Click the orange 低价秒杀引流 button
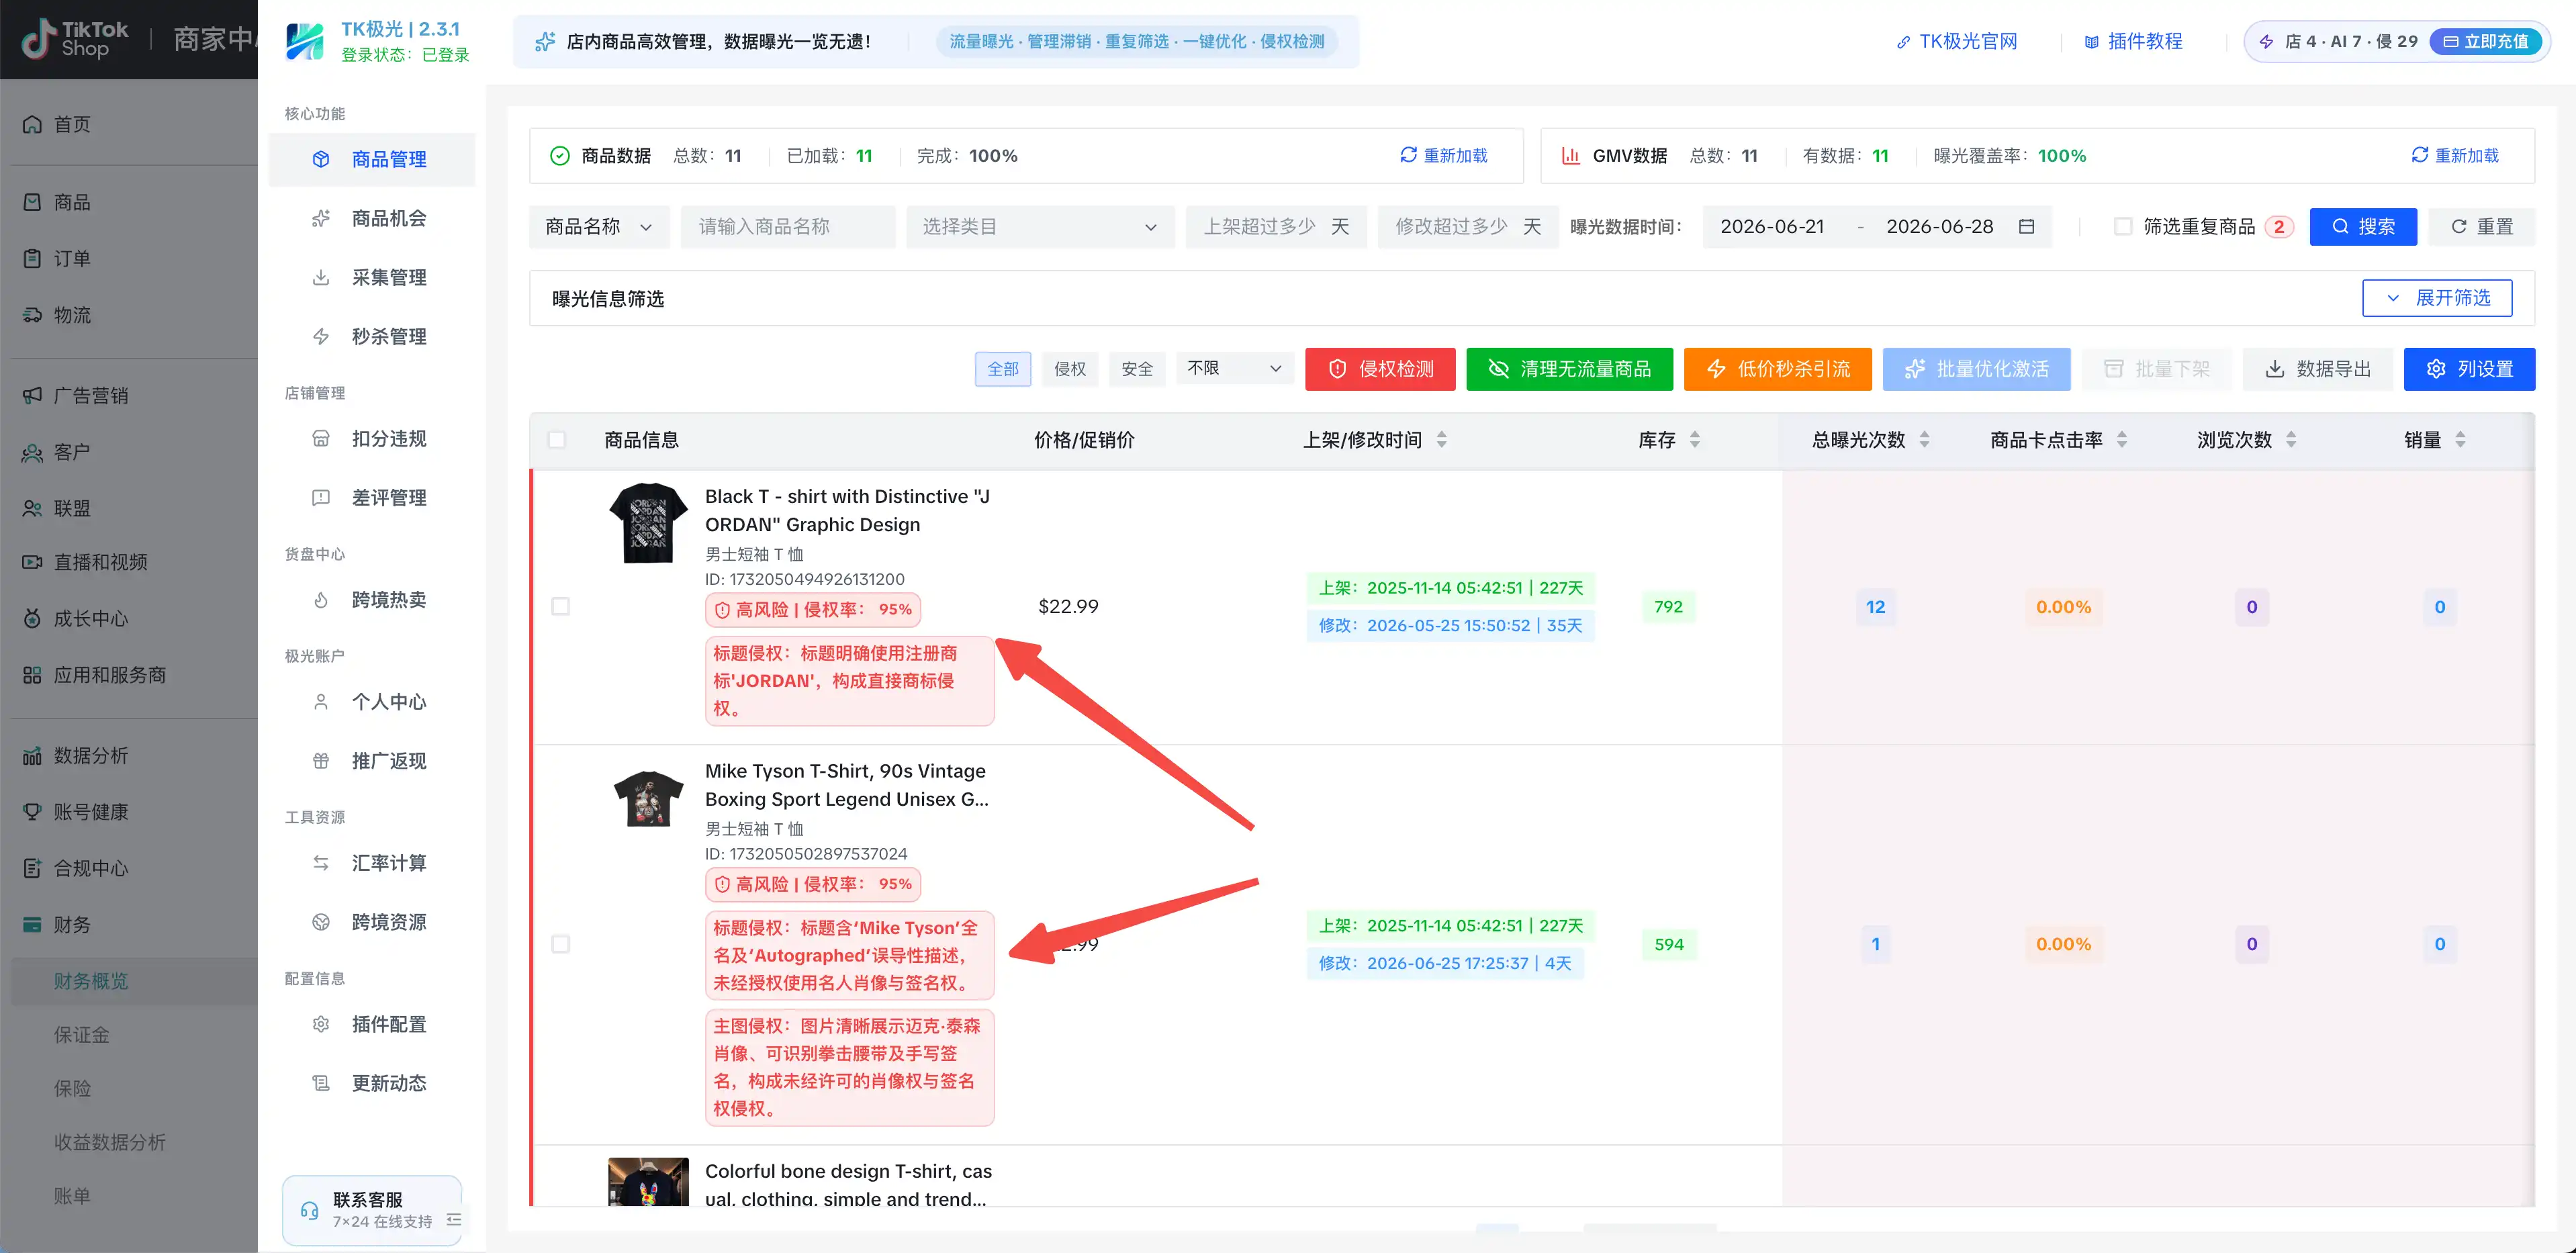 [x=1777, y=369]
